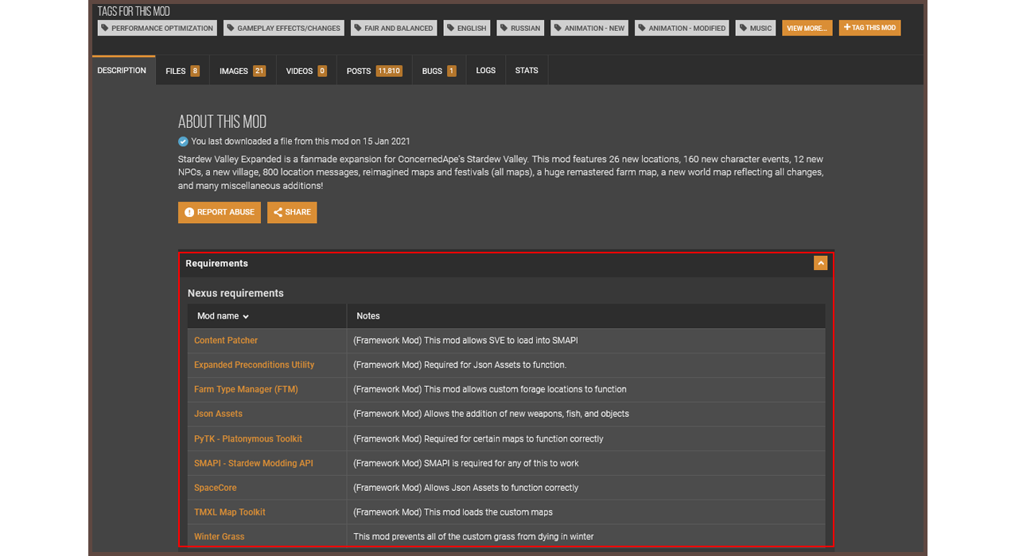Screen dimensions: 1015x556
Task: Click the Tags For This Mod heading
Action: 134,11
